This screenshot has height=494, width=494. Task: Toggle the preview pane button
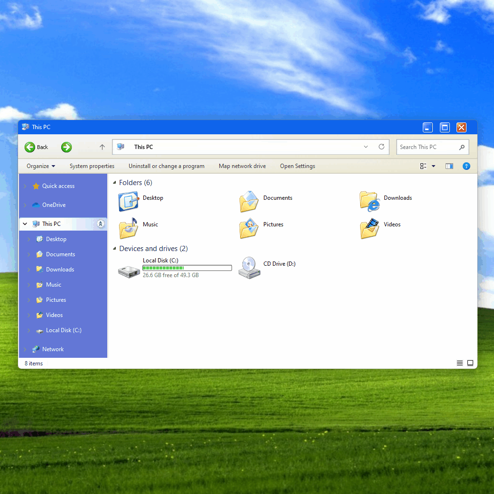tap(449, 166)
